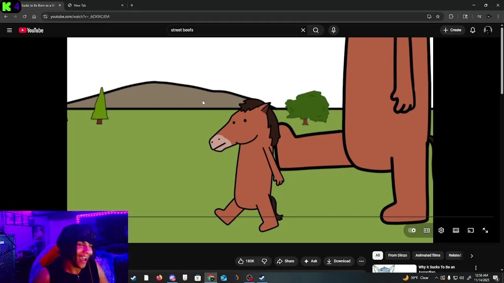504x283 pixels.
Task: Enter full screen mode
Action: (x=485, y=230)
